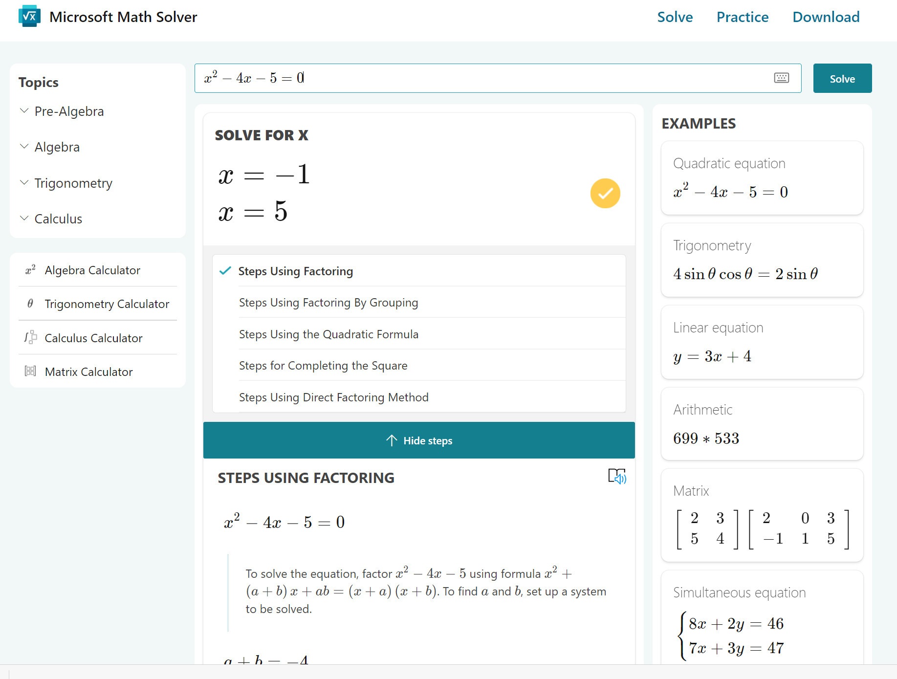Click the theta icon for Trigonometry Calculator
Viewport: 897px width, 679px height.
click(30, 304)
